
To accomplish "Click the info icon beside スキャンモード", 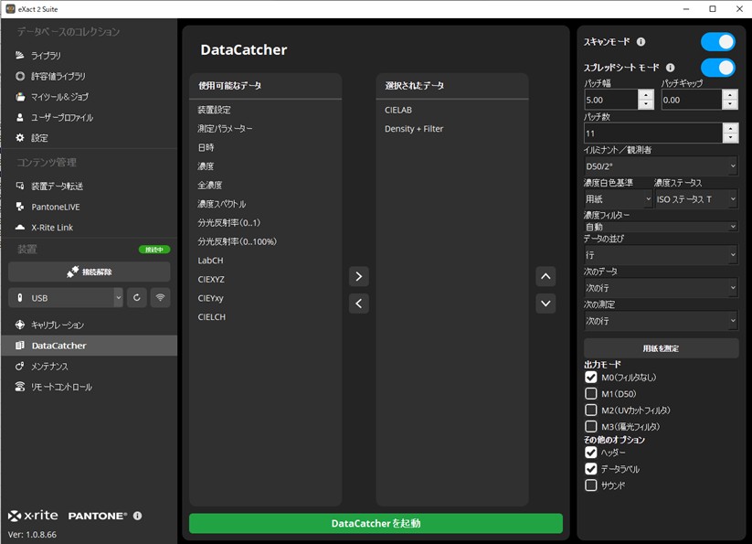I will 641,42.
